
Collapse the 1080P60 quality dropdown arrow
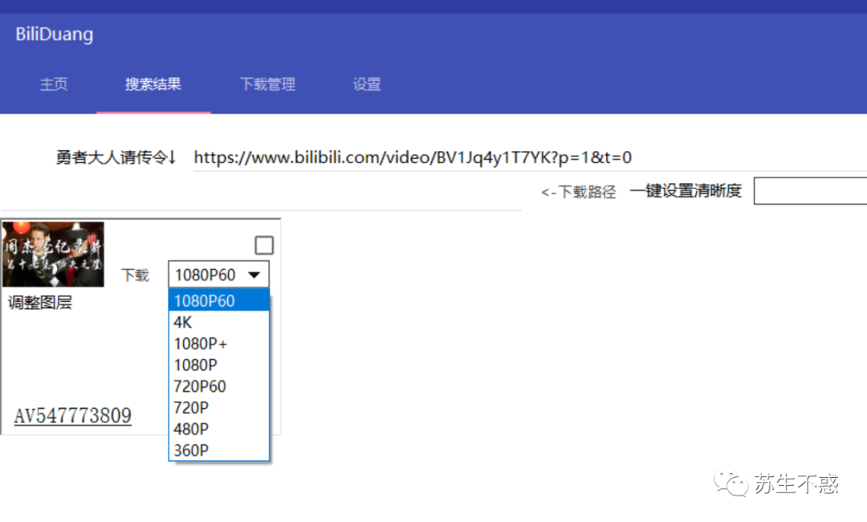[254, 275]
